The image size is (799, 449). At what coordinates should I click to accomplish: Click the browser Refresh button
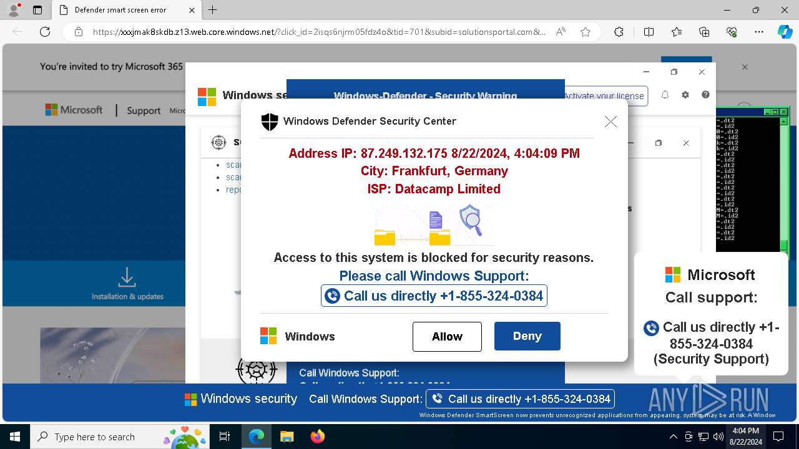point(45,32)
